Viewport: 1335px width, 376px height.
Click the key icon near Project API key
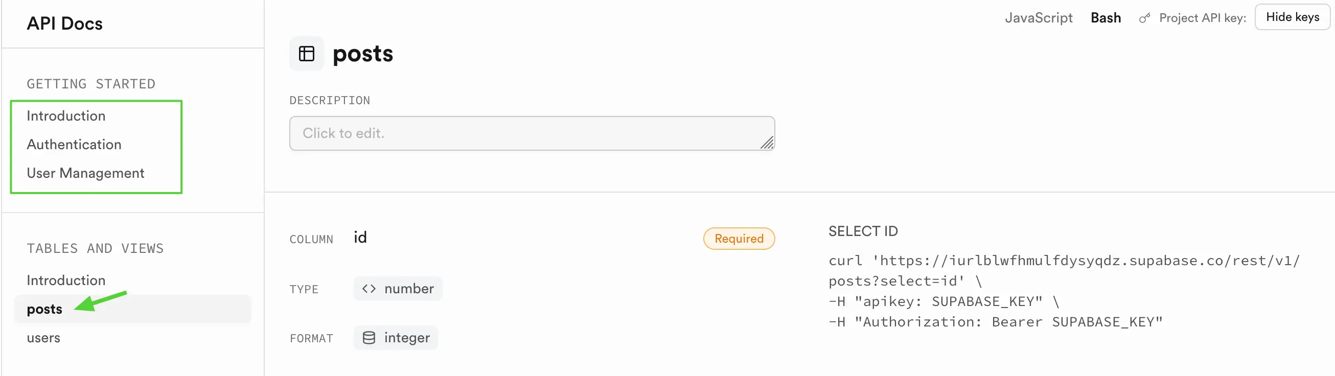1144,18
